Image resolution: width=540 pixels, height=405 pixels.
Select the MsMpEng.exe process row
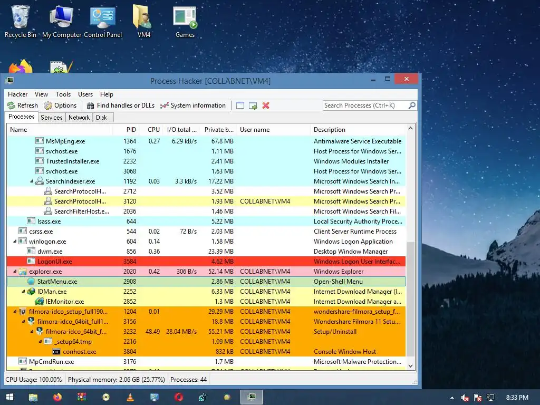click(x=206, y=141)
